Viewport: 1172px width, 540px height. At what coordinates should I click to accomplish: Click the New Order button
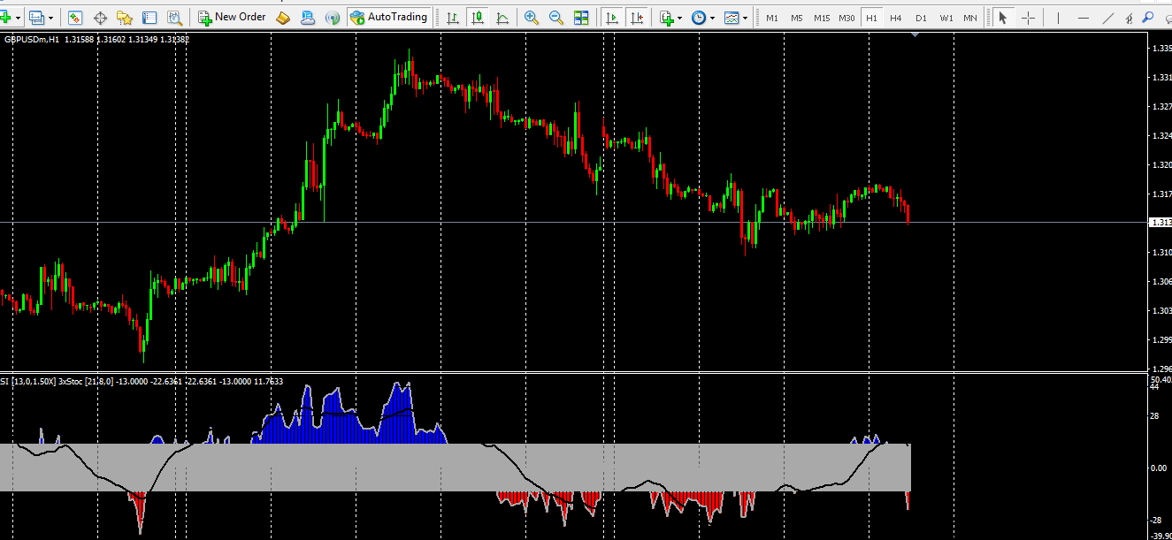pos(232,17)
